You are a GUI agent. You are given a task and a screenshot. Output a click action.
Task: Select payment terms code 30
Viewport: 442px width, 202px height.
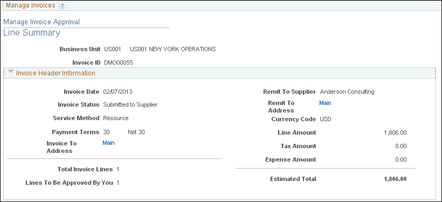click(x=107, y=132)
